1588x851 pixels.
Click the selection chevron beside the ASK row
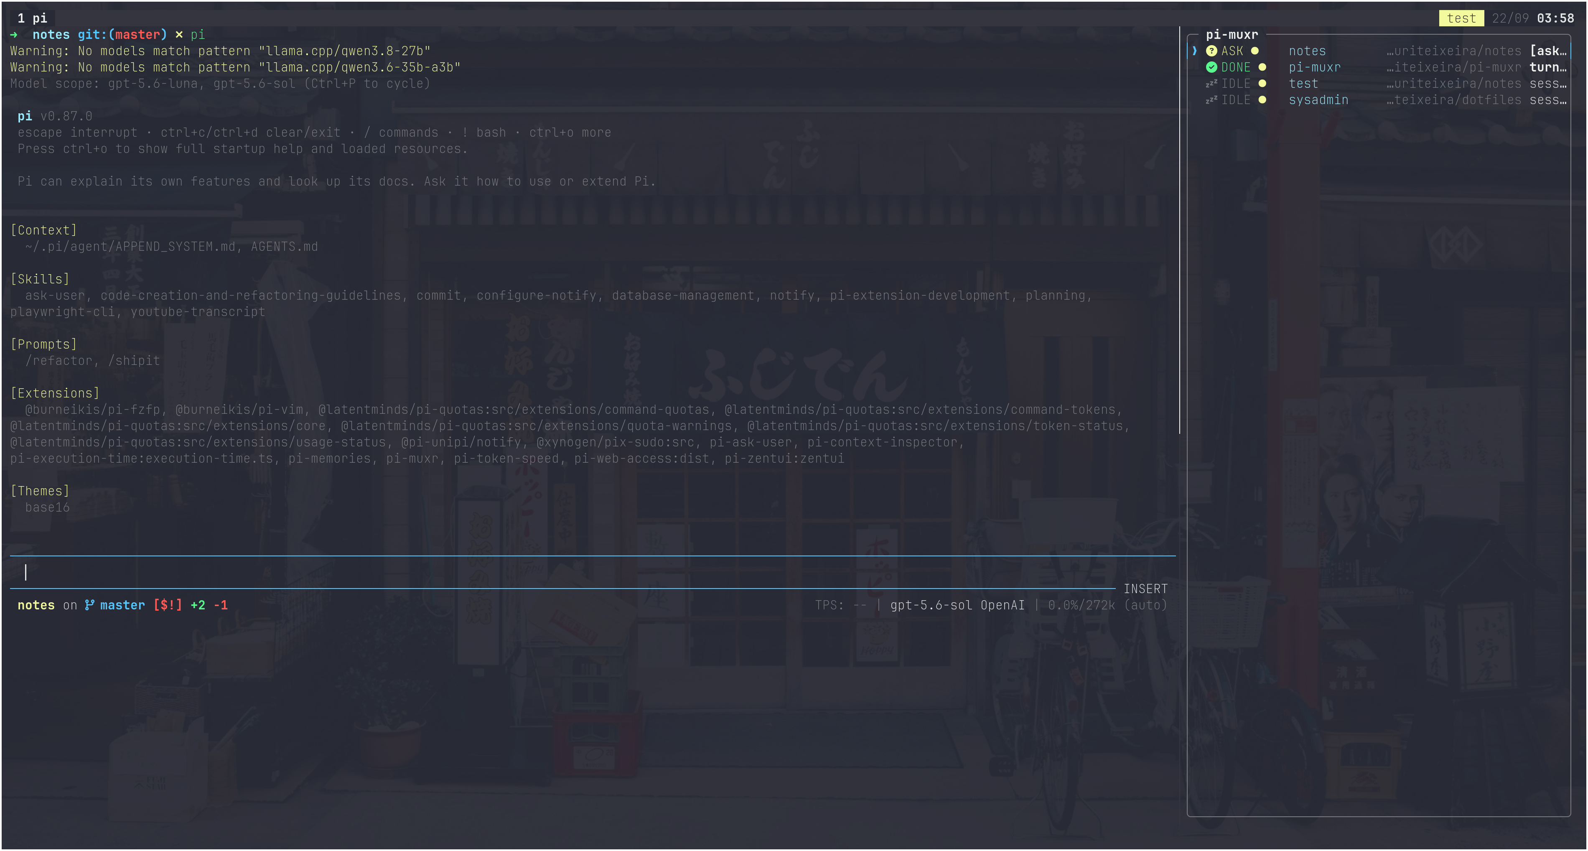pyautogui.click(x=1194, y=51)
